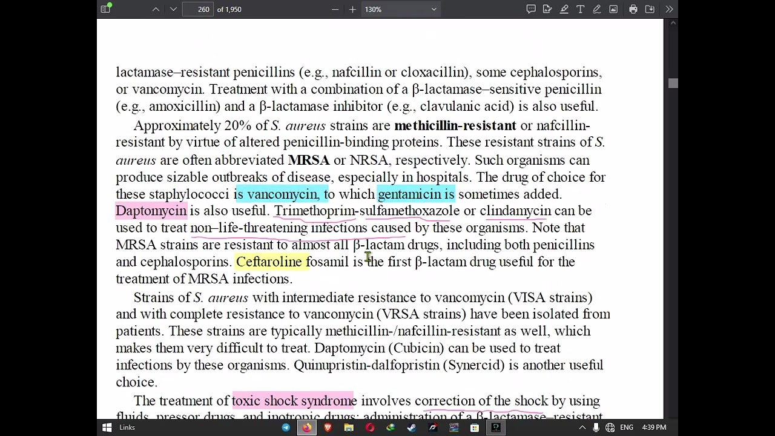Select the highlight tool
The height and width of the screenshot is (436, 775).
(x=564, y=9)
